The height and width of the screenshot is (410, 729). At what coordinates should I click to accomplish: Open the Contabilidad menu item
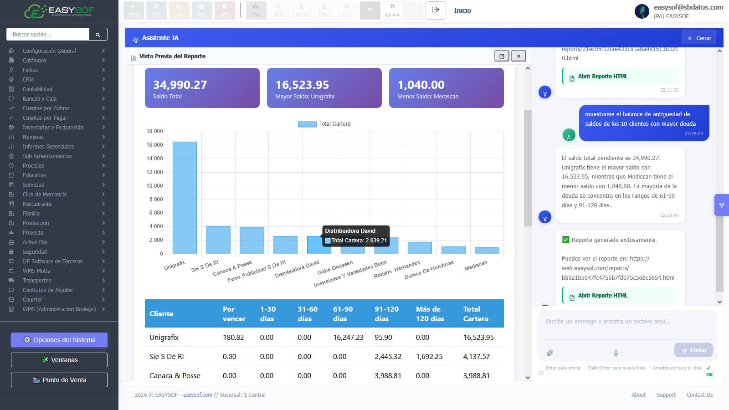(37, 89)
